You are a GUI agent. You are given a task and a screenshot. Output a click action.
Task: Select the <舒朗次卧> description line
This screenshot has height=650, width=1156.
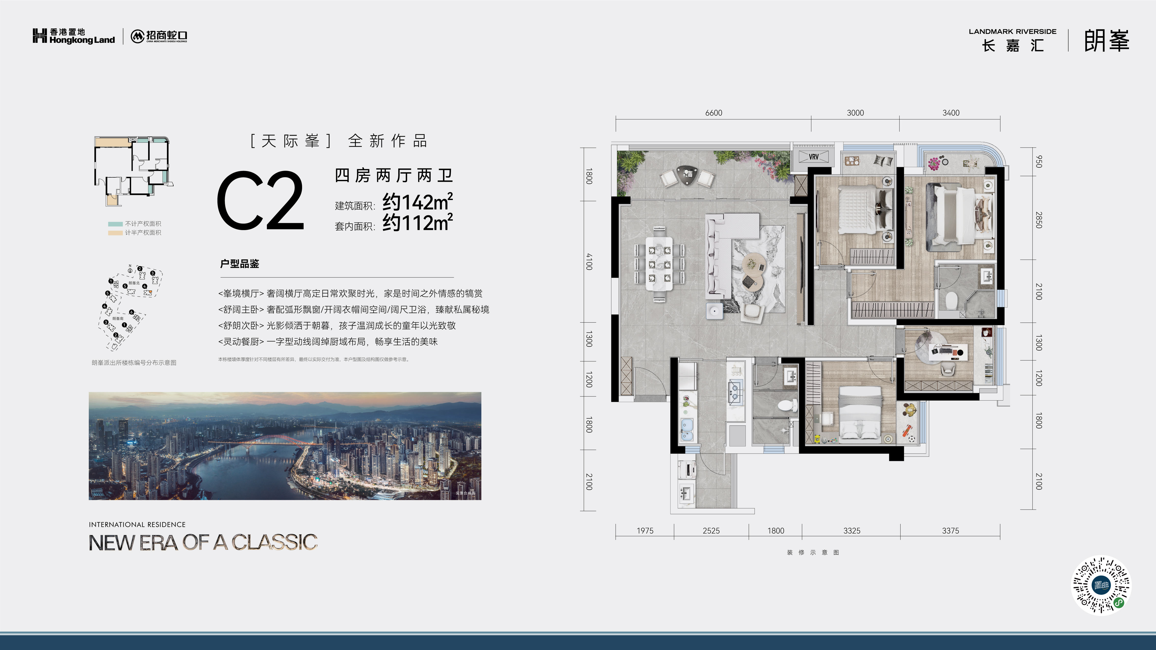point(337,326)
